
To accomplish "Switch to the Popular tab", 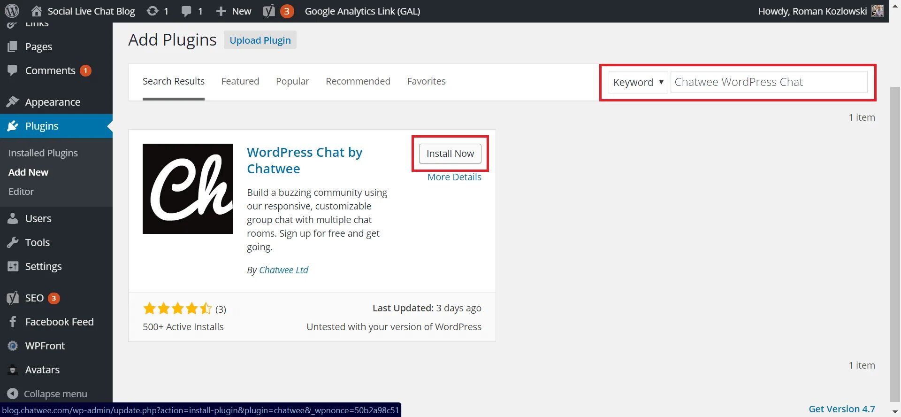I will click(292, 81).
